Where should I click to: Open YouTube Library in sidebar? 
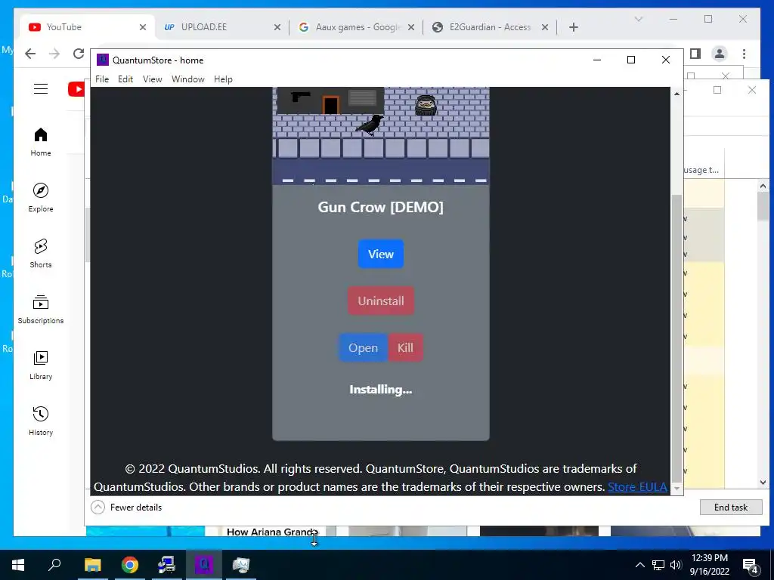coord(41,365)
